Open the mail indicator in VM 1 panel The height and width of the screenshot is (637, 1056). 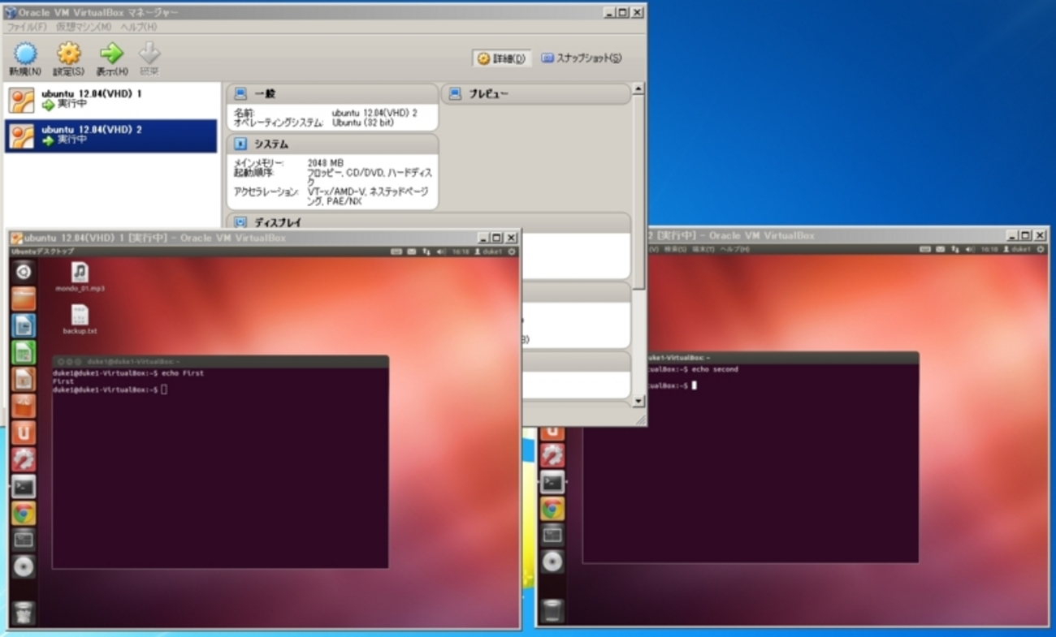coord(412,252)
